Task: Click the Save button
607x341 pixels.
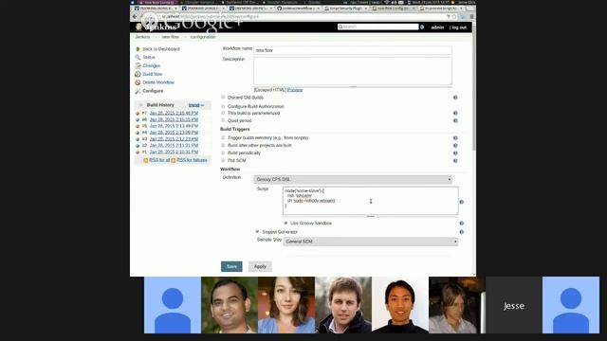Action: [231, 266]
